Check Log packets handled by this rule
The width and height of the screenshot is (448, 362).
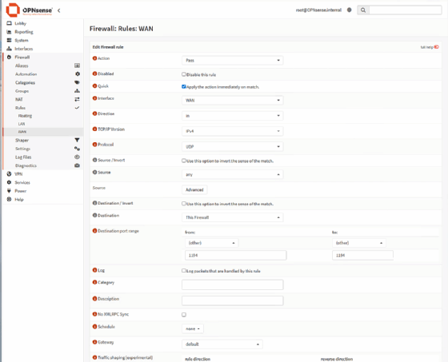tap(184, 271)
